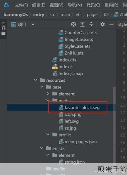Click the locate/select opened file target icon
This screenshot has width=127, height=175.
coord(73,24)
